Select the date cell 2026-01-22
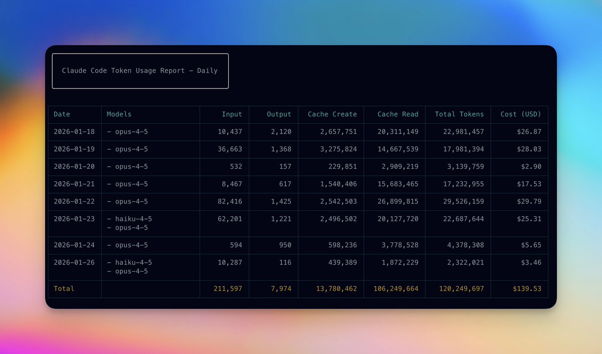Image resolution: width=602 pixels, height=354 pixels. click(x=75, y=202)
